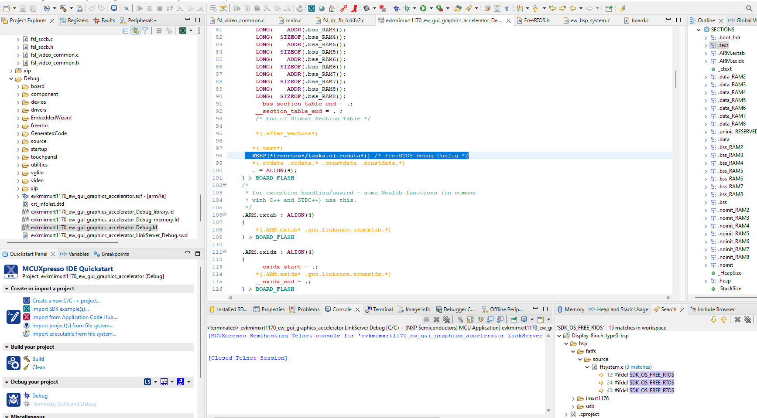This screenshot has height=418, width=757.
Task: Show next match in the Search view
Action: click(714, 319)
